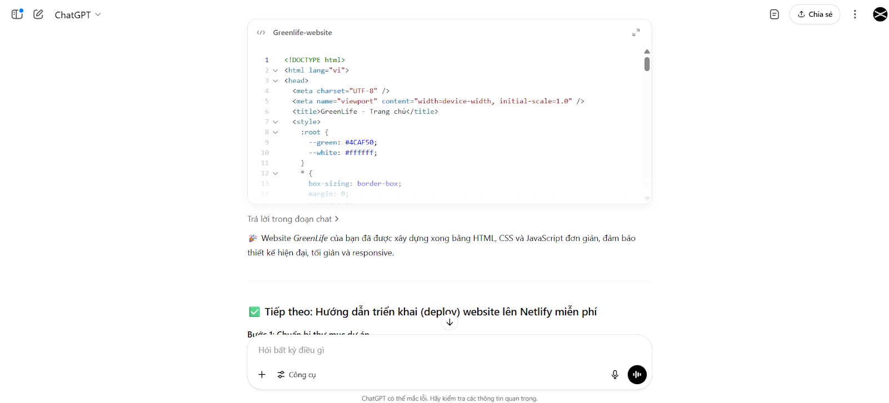The height and width of the screenshot is (403, 889).
Task: Open the sidebar panel icon
Action: [x=17, y=14]
